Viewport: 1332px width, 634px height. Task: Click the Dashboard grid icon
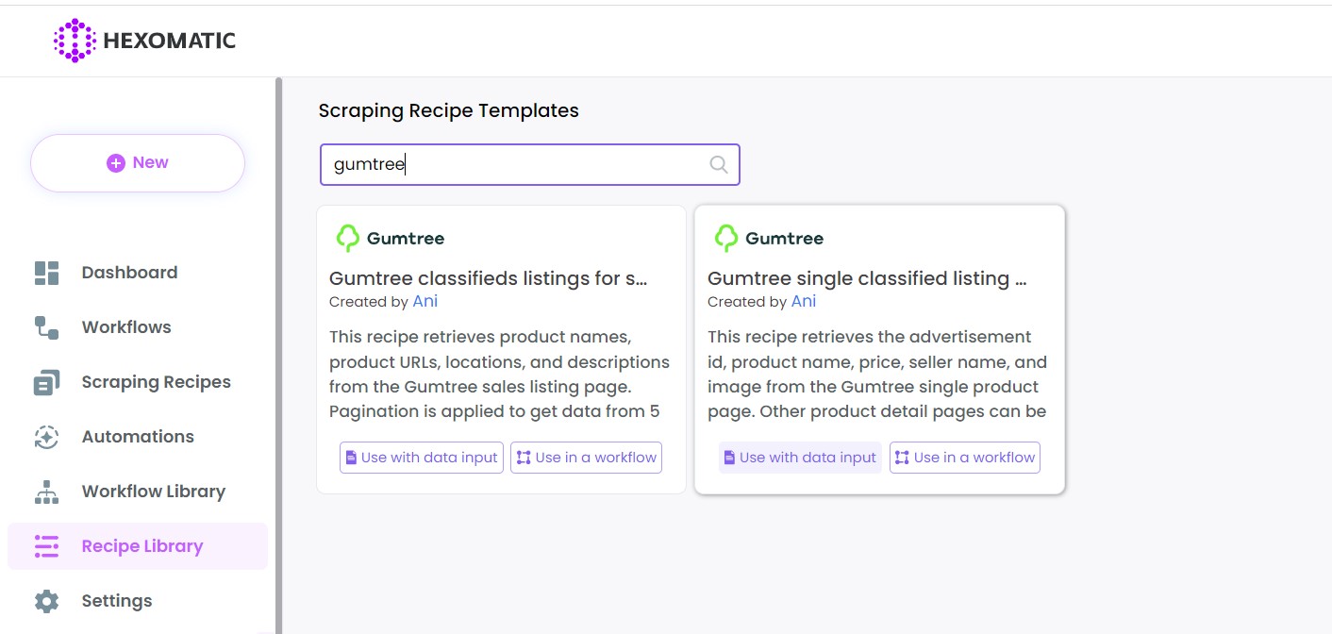[x=46, y=273]
